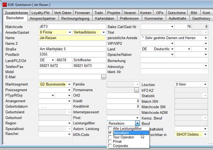Open the Bild tab

[x=194, y=13]
